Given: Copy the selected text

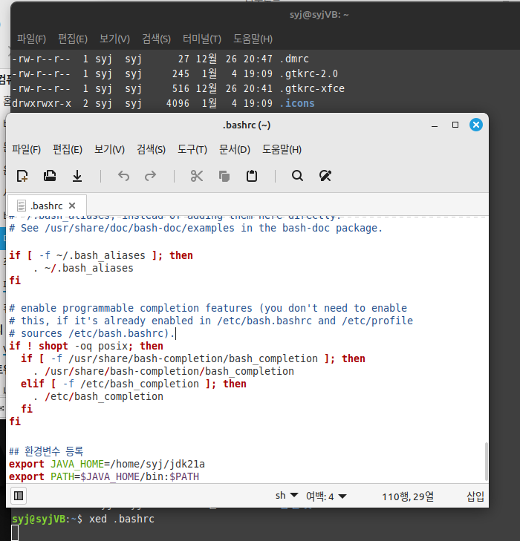Looking at the screenshot, I should pos(224,176).
